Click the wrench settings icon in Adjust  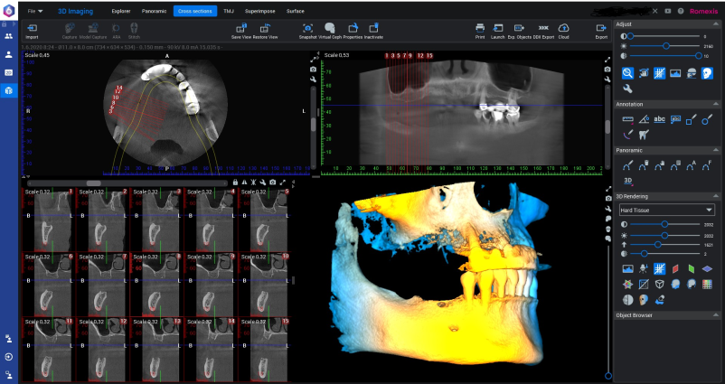[627, 89]
